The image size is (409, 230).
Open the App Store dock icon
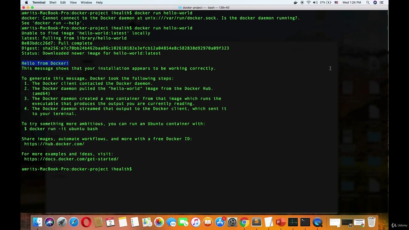(220, 222)
